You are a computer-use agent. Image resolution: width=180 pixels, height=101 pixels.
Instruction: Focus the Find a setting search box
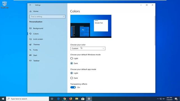tap(47, 17)
